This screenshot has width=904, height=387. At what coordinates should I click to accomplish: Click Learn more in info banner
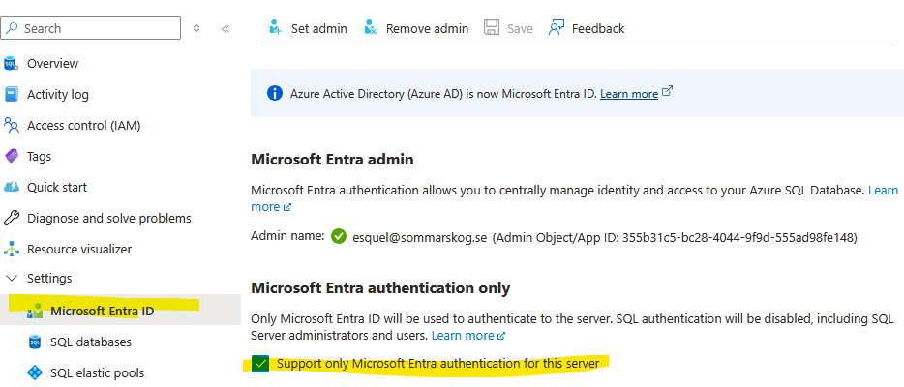pyautogui.click(x=629, y=93)
